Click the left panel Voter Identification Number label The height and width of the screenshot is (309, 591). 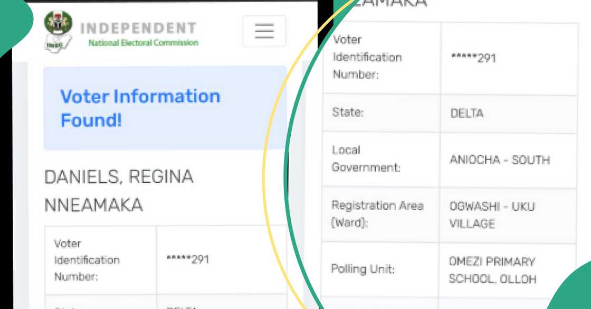[87, 260]
